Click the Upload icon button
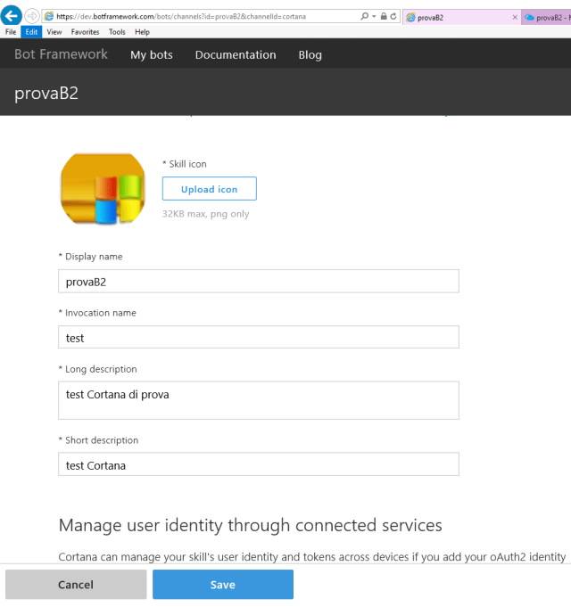Screen dimensions: 571x607 pyautogui.click(x=209, y=189)
